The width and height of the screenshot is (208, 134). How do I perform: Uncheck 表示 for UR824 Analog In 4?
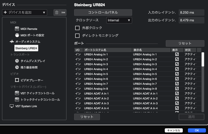pyautogui.click(x=177, y=69)
